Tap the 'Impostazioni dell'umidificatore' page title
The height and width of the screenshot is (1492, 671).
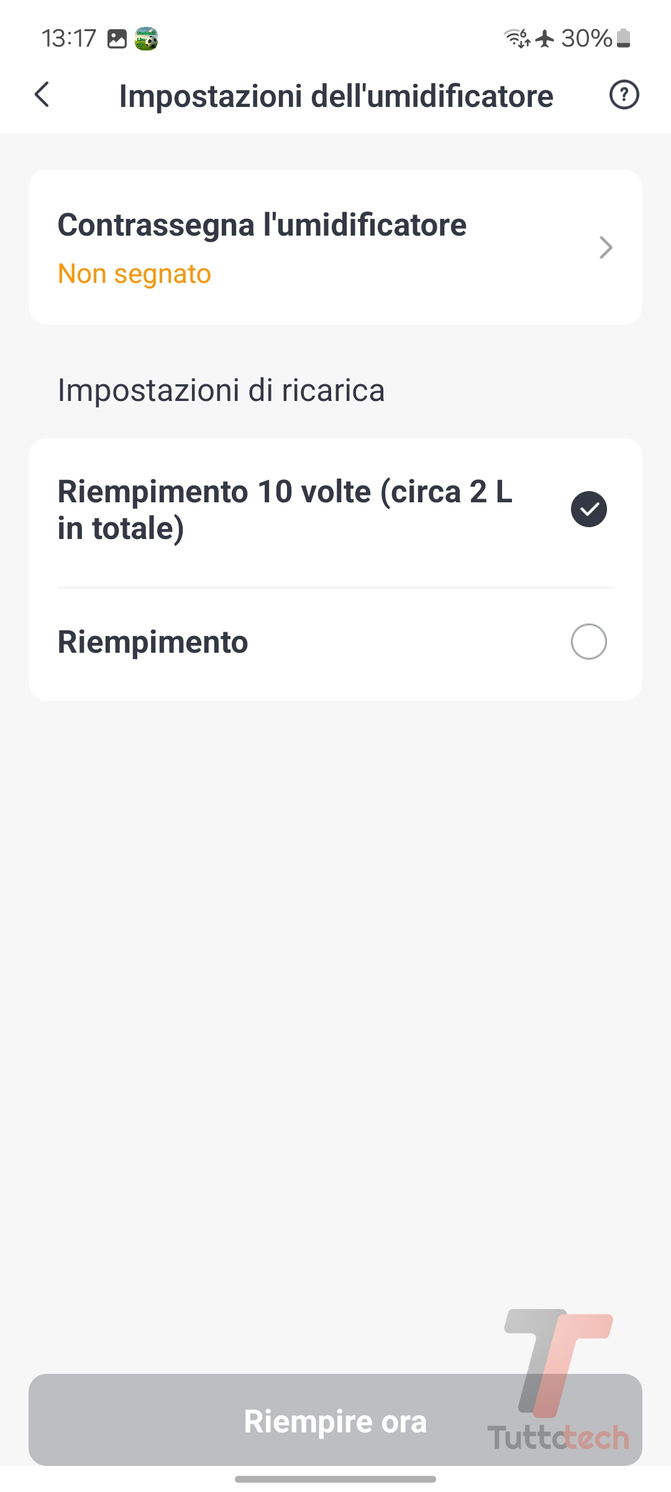(x=335, y=96)
